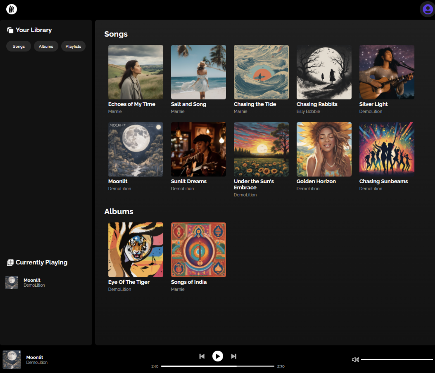Viewport: 435px width, 373px height.
Task: Click the elapsed time 1:40 label
Action: (155, 366)
